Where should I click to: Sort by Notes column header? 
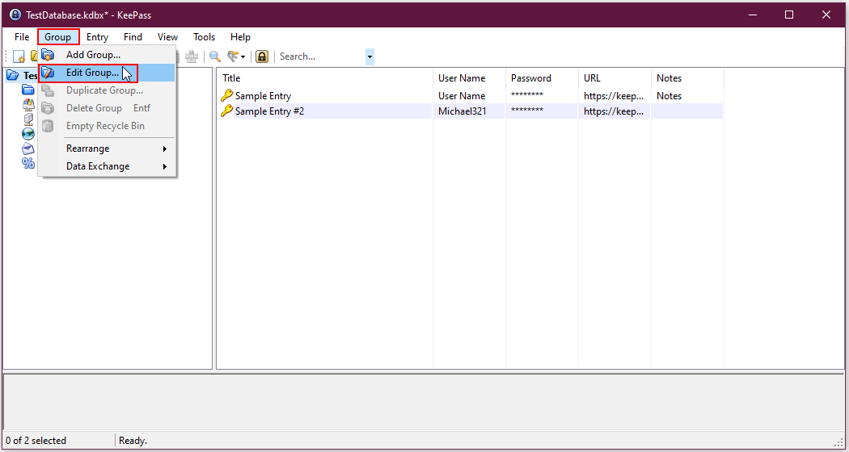(687, 78)
